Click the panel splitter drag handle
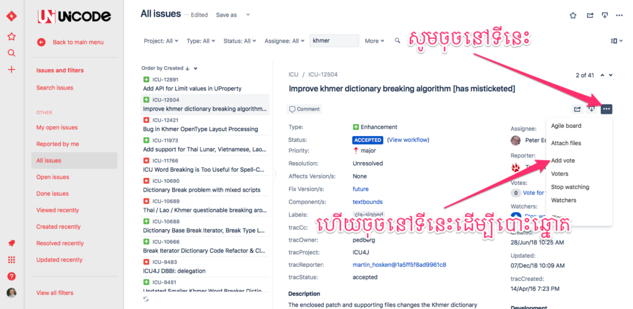Image resolution: width=633 pixels, height=309 pixels. tap(275, 174)
